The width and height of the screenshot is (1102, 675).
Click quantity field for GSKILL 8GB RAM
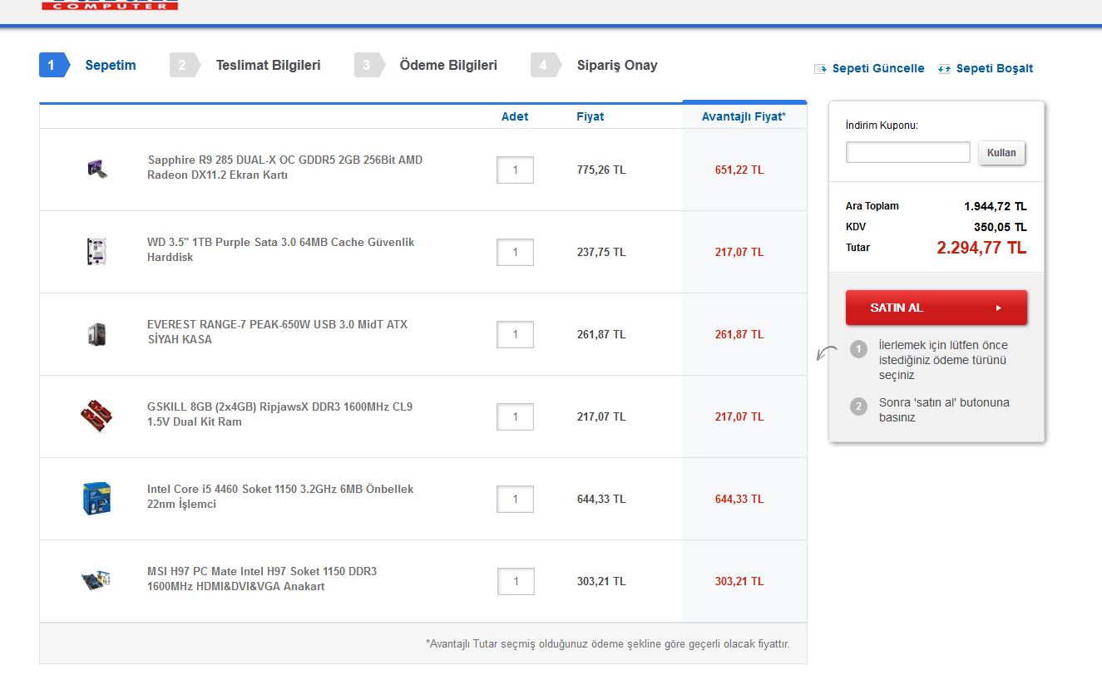[x=515, y=416]
